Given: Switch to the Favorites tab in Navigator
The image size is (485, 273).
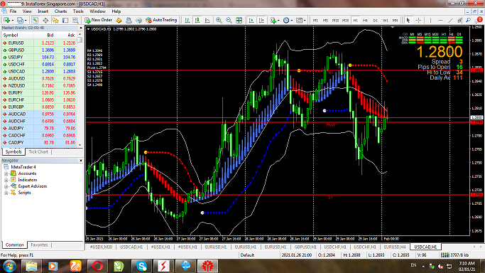Looking at the screenshot, I should coord(39,245).
